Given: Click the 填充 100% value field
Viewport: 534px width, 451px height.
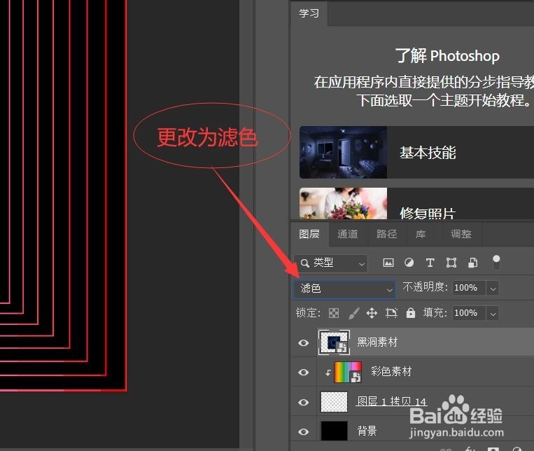Looking at the screenshot, I should pos(469,313).
